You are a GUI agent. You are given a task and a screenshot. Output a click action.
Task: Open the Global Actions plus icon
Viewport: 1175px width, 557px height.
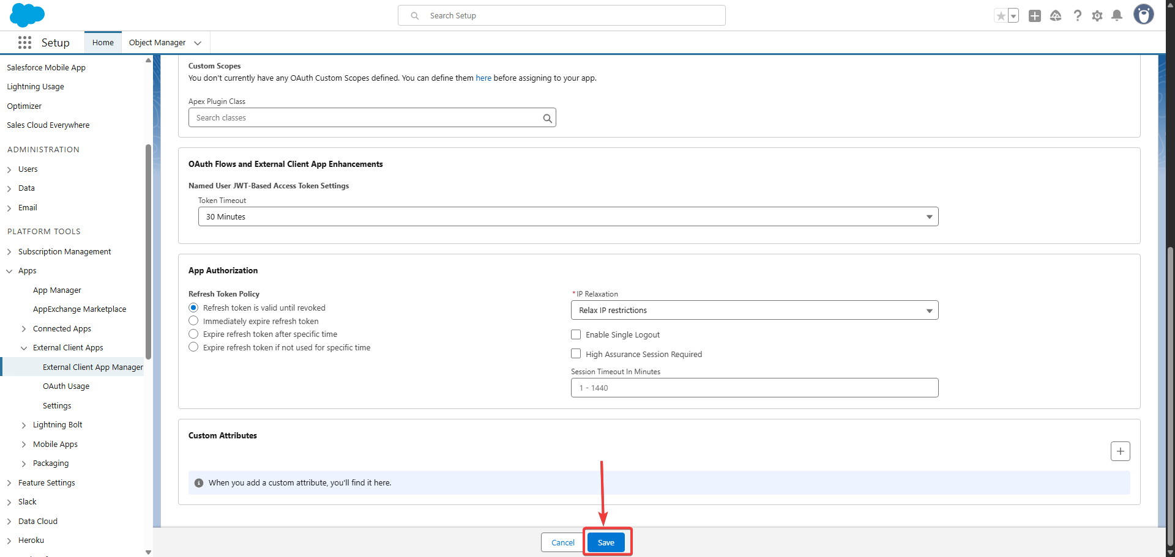coord(1035,16)
